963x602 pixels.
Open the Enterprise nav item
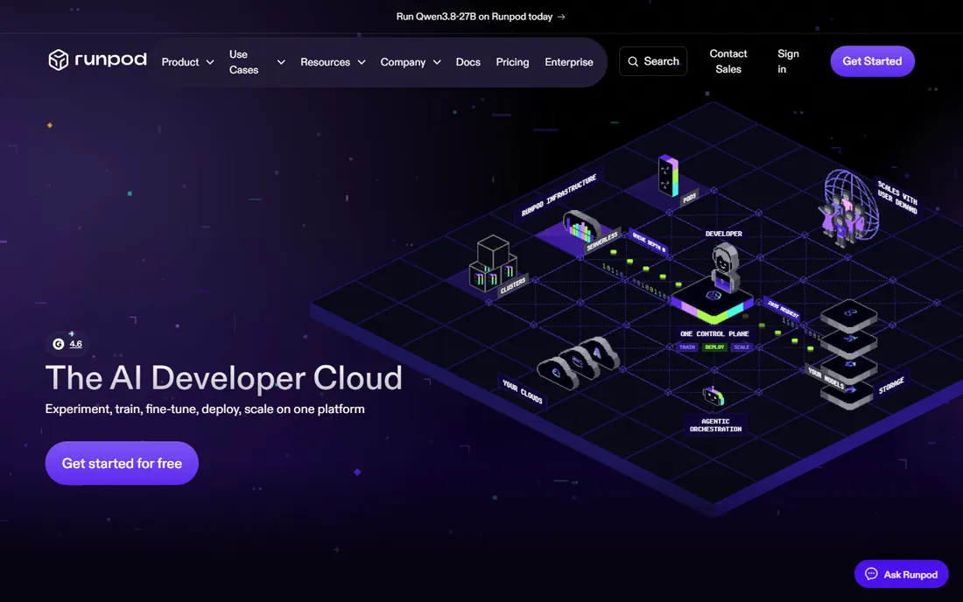(x=569, y=62)
